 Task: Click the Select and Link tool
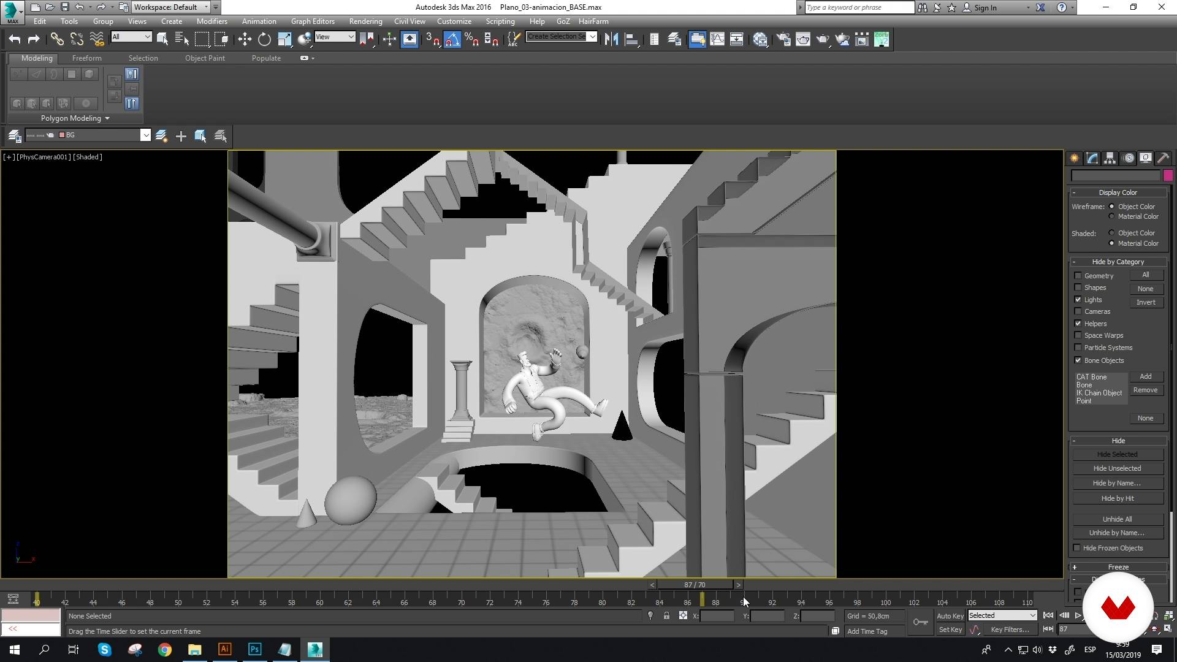tap(57, 39)
